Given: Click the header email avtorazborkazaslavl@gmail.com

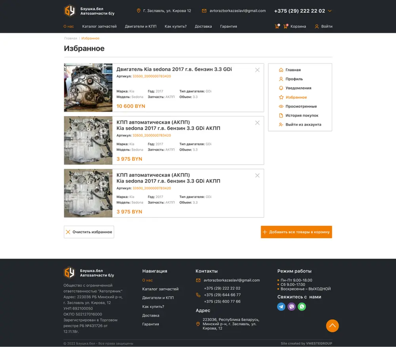Looking at the screenshot, I should pyautogui.click(x=238, y=11).
